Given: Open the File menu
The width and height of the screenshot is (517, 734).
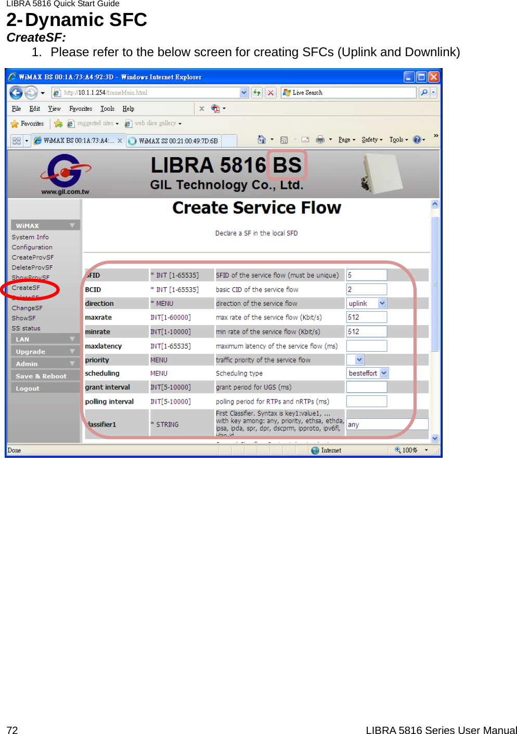Looking at the screenshot, I should click(x=17, y=109).
